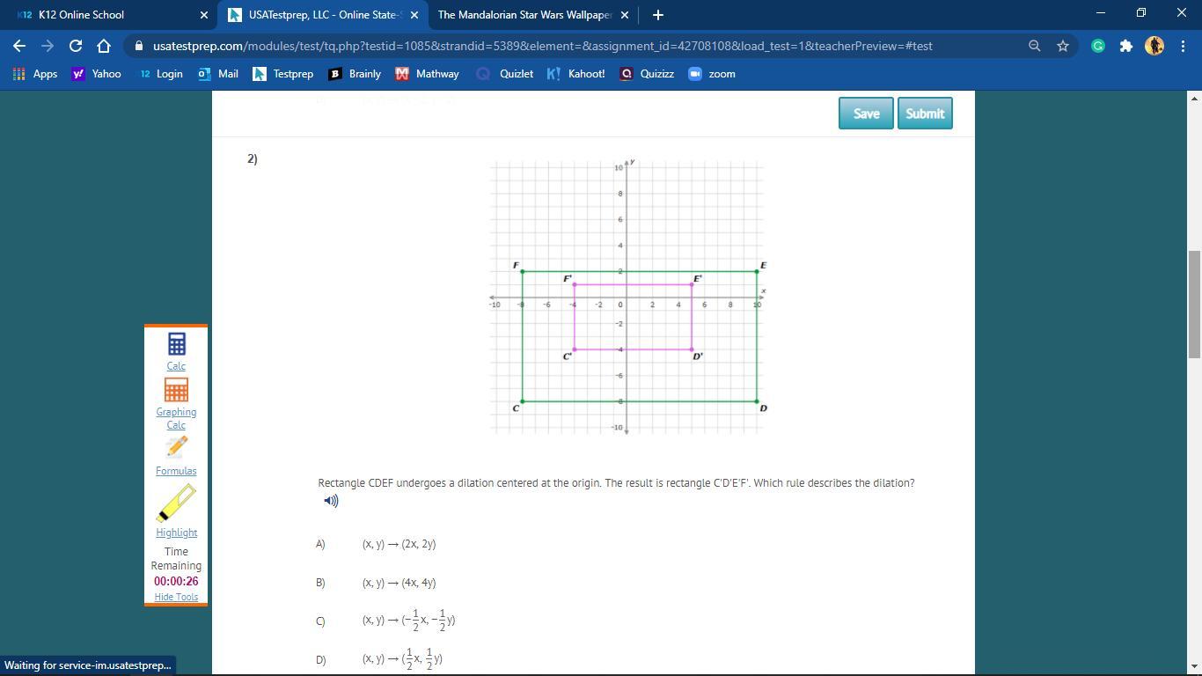
Task: Open the Extensions puzzle icon
Action: point(1125,46)
